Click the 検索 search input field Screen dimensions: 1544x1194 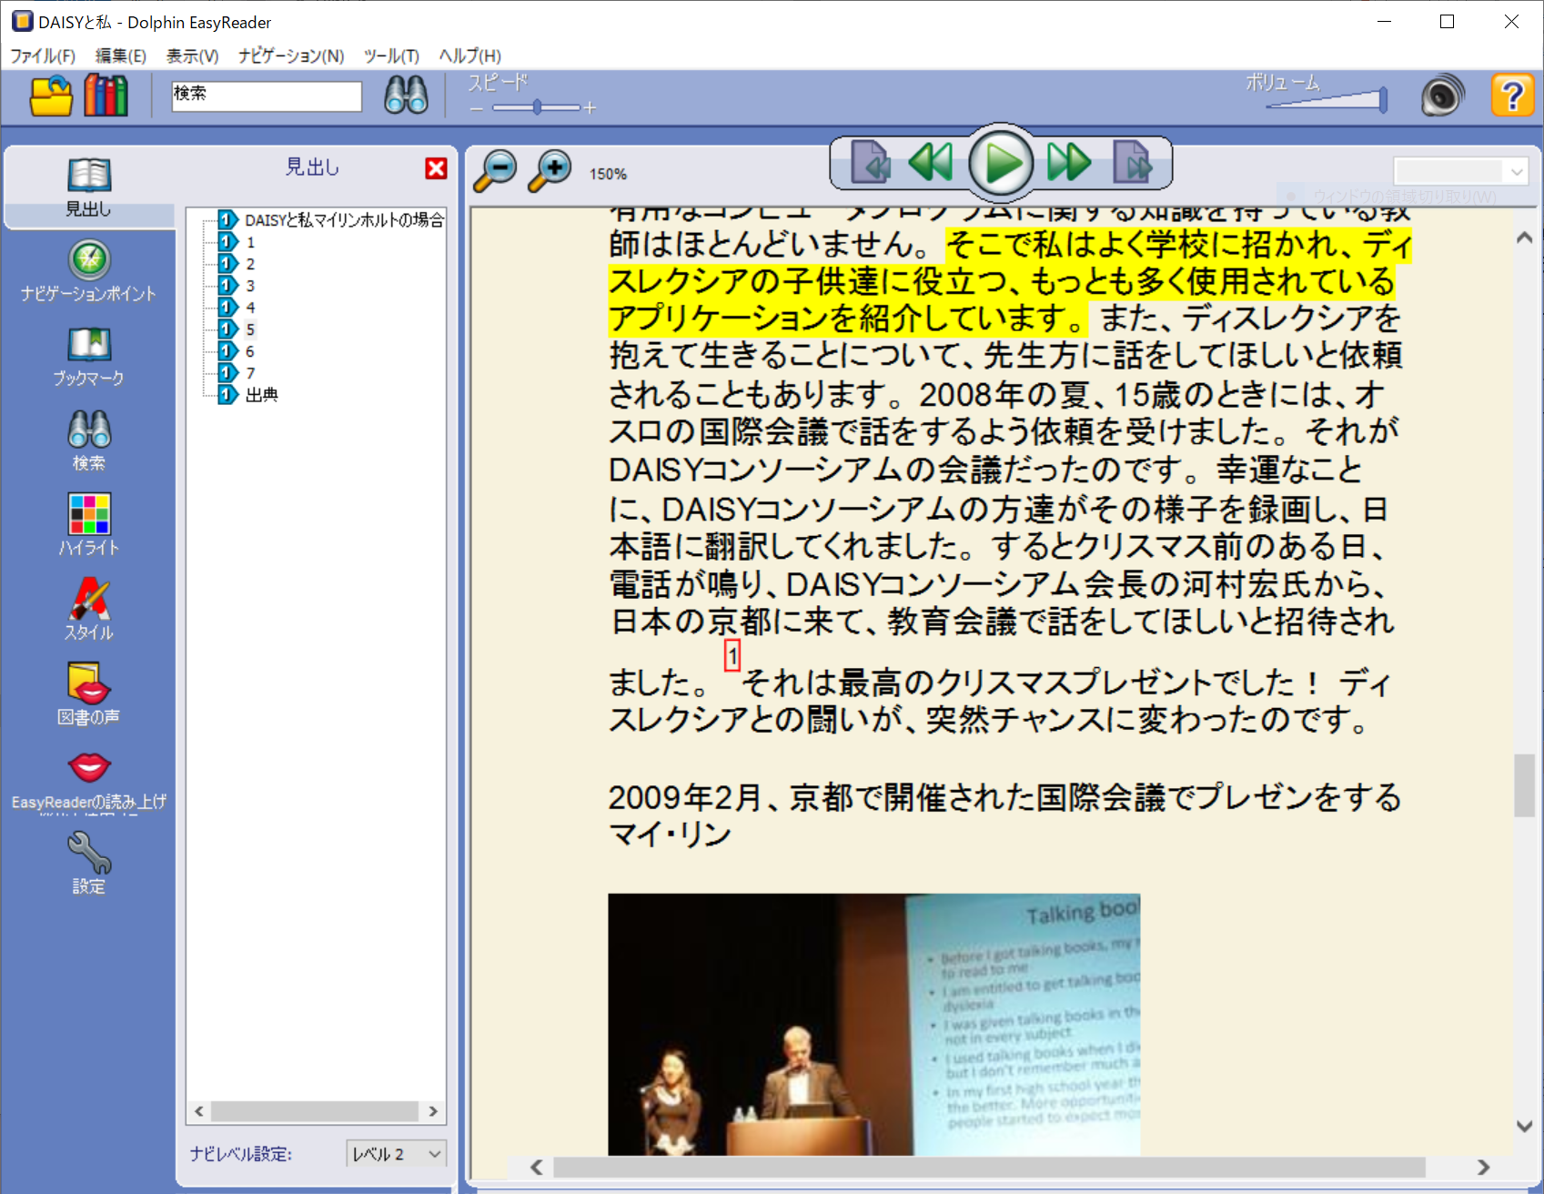[267, 96]
